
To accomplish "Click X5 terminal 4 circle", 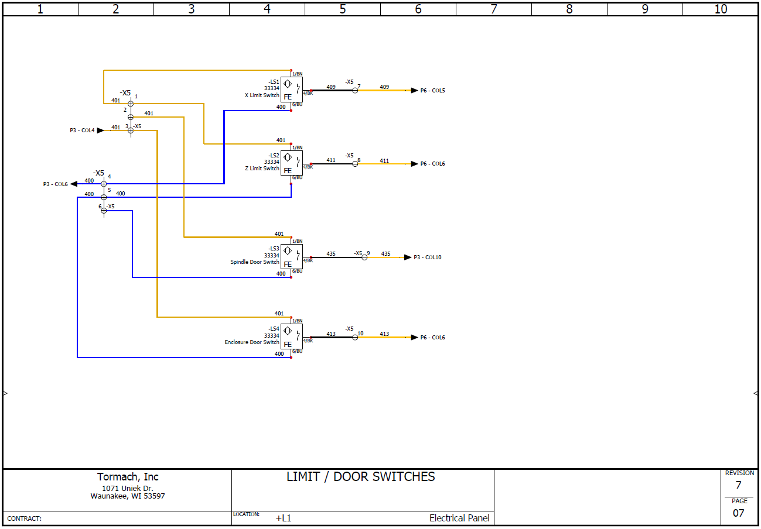I will (x=104, y=184).
